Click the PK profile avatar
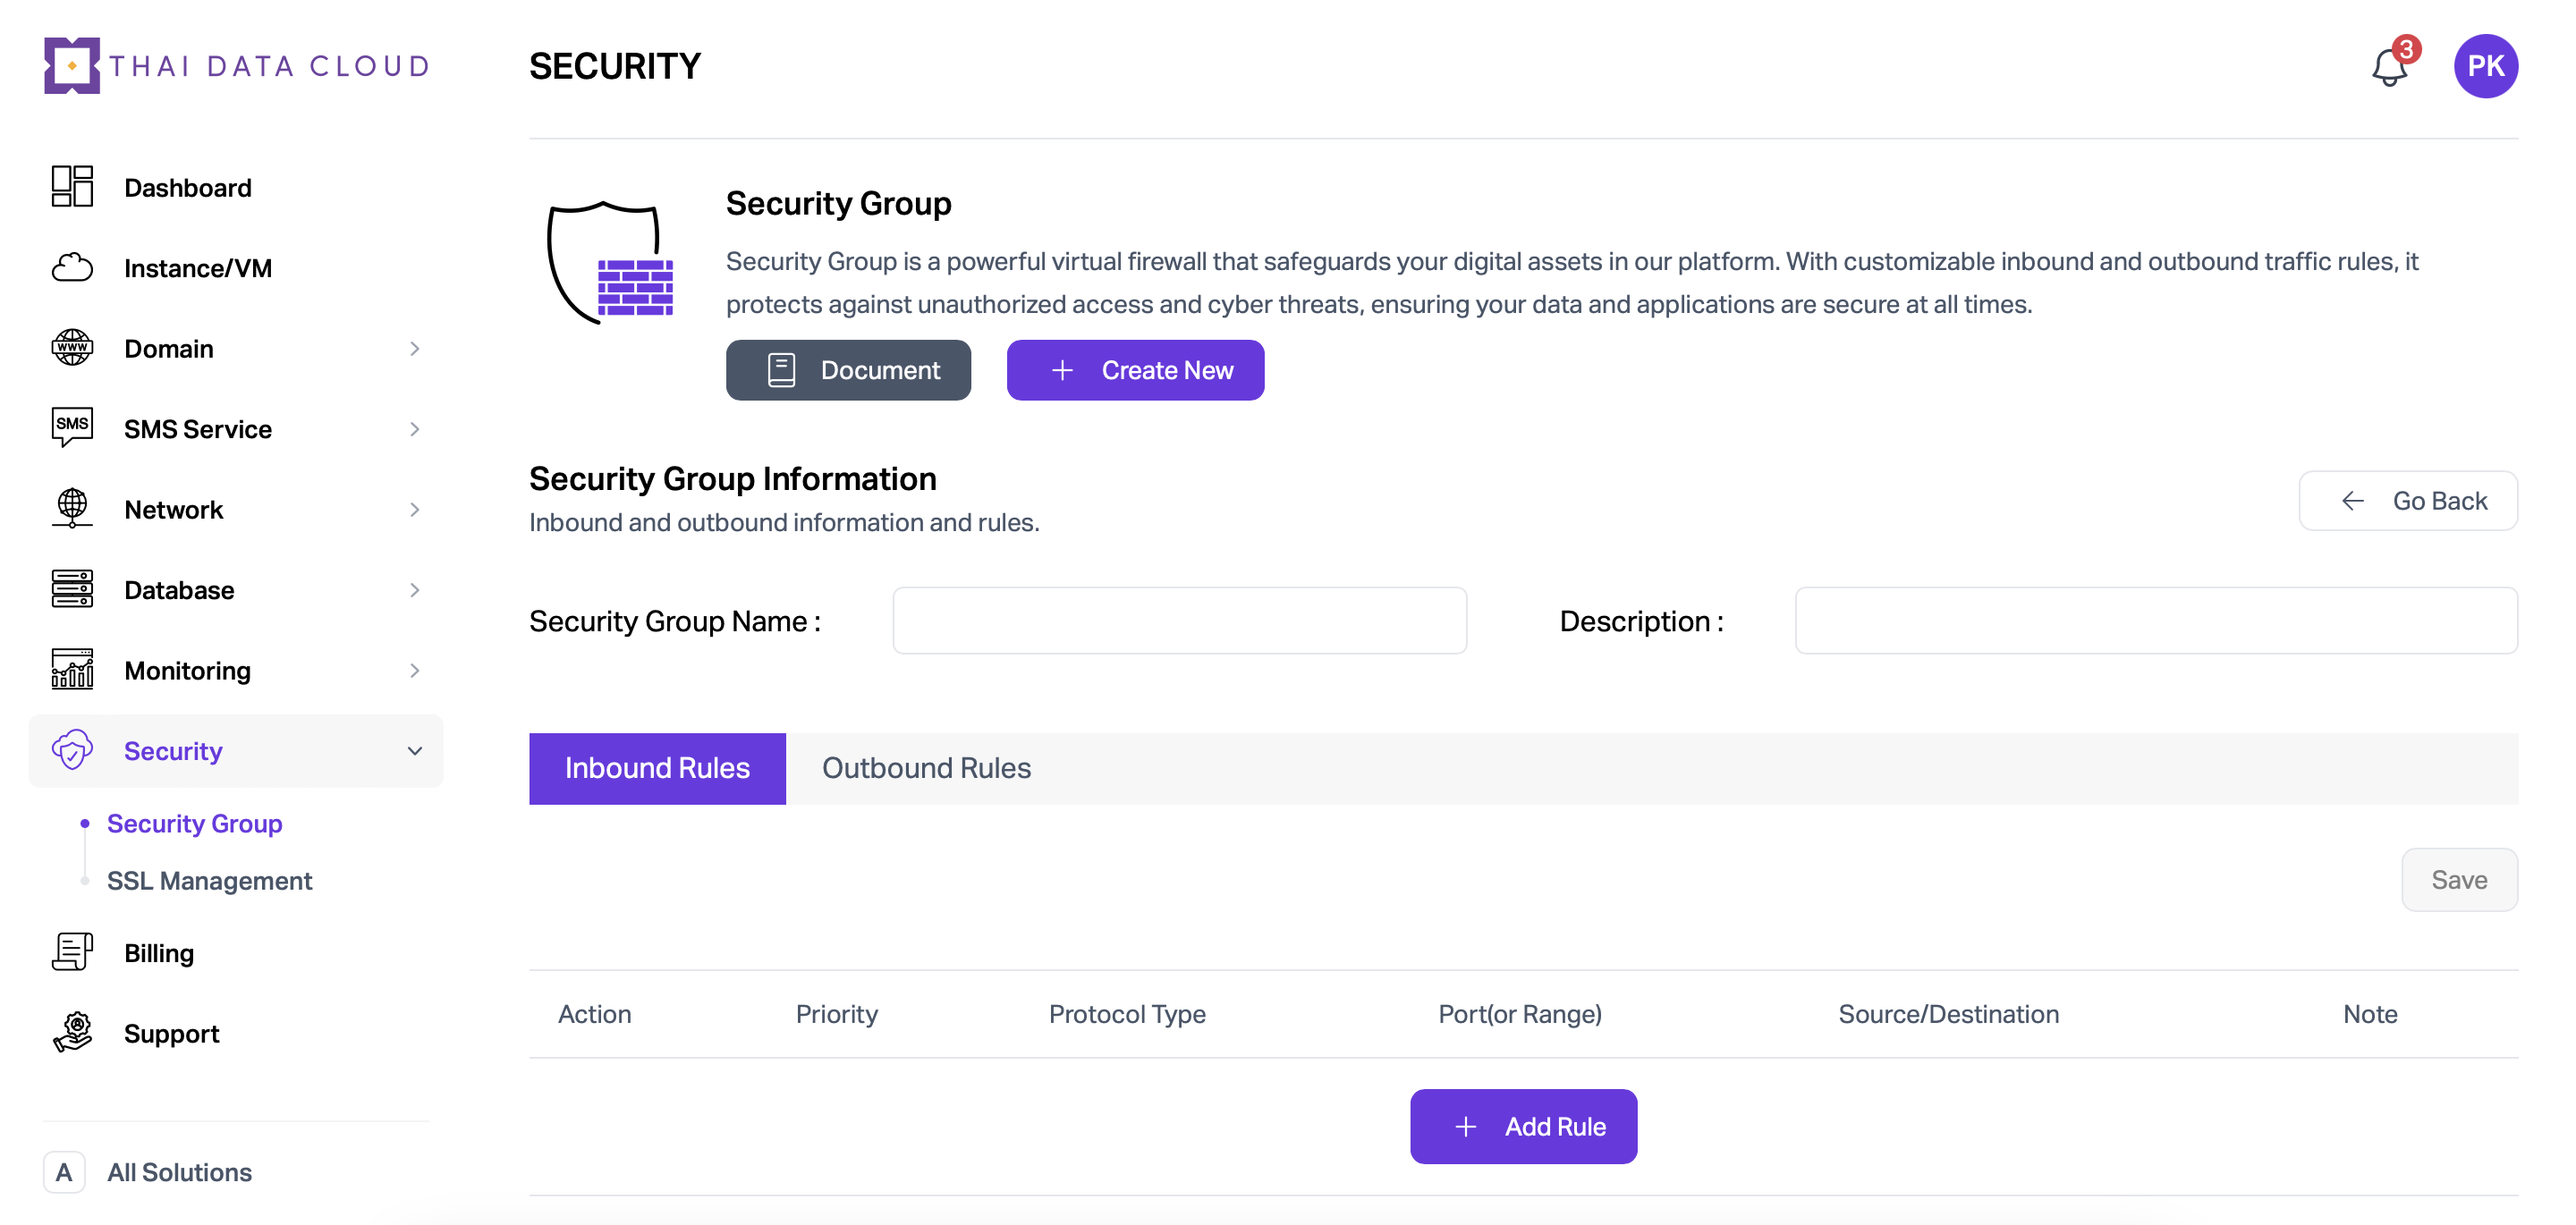Image resolution: width=2576 pixels, height=1225 pixels. click(2485, 66)
